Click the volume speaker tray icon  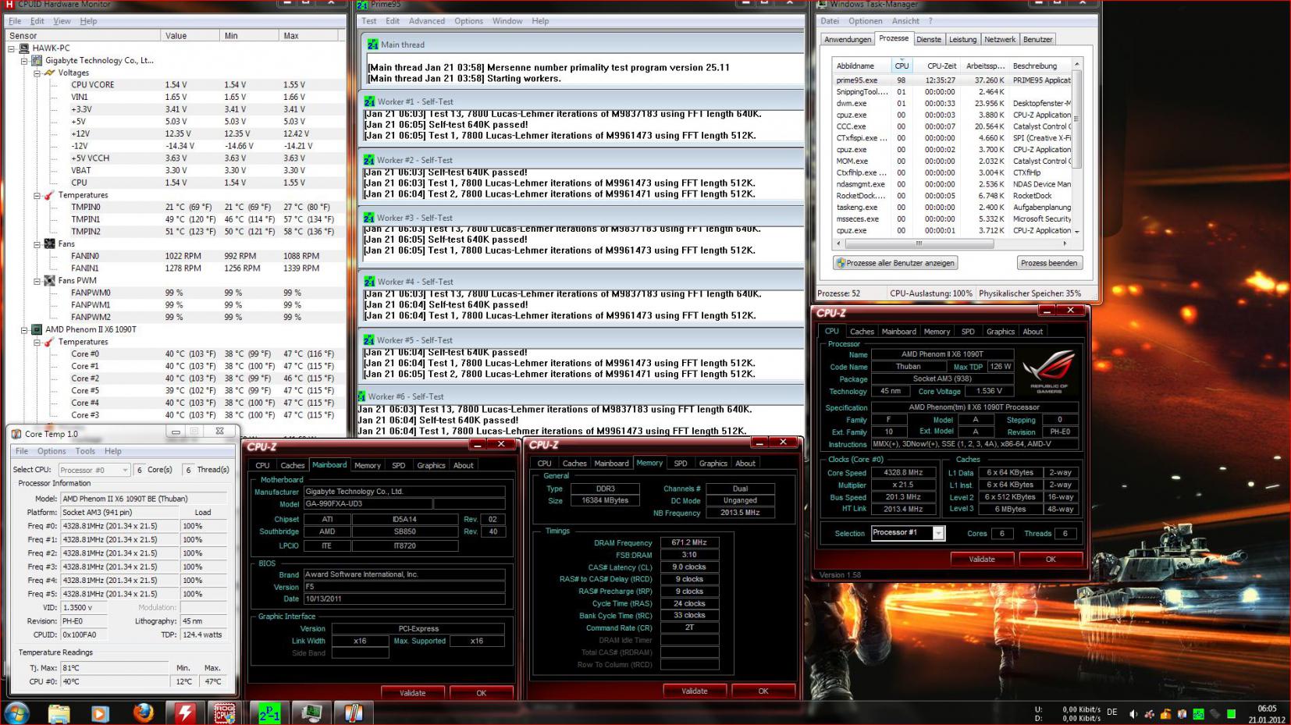coord(1133,713)
